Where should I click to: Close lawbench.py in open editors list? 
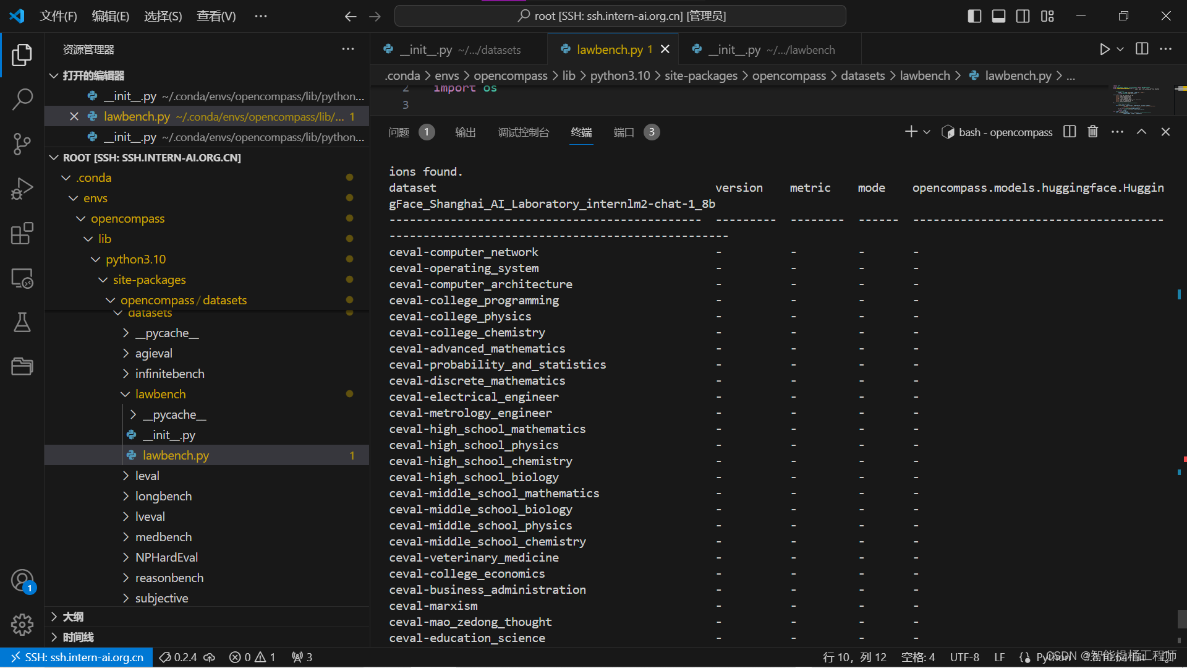point(74,116)
